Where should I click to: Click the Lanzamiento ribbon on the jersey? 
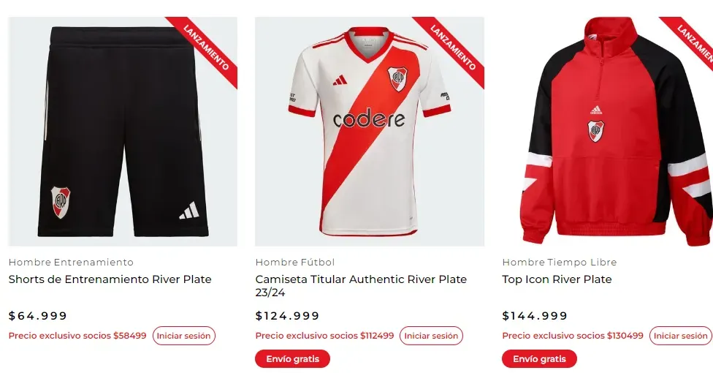tap(453, 48)
